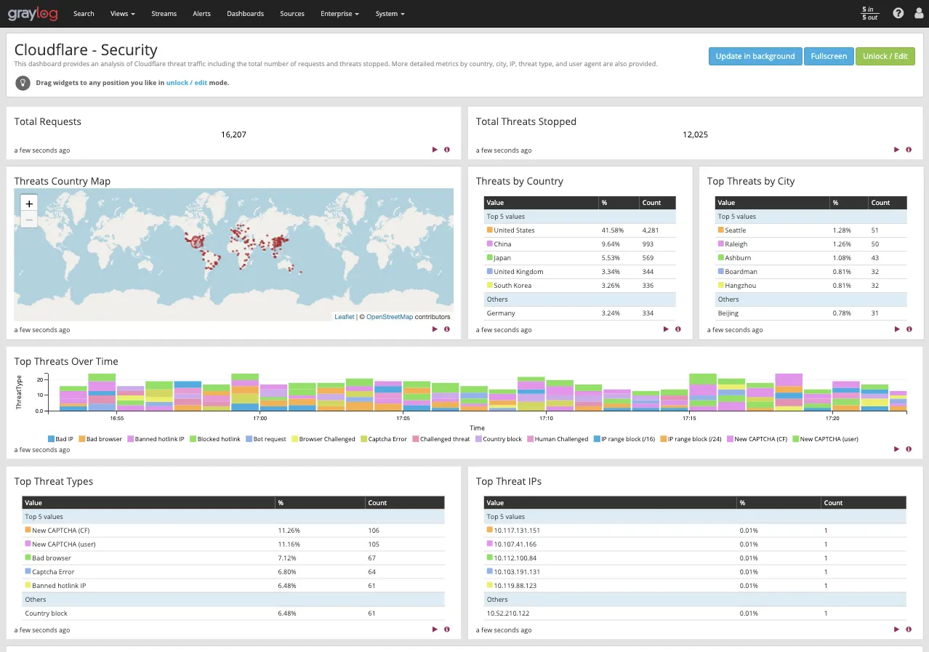Image resolution: width=929 pixels, height=652 pixels.
Task: Show info for the Top Threat IPs widget
Action: coord(908,629)
